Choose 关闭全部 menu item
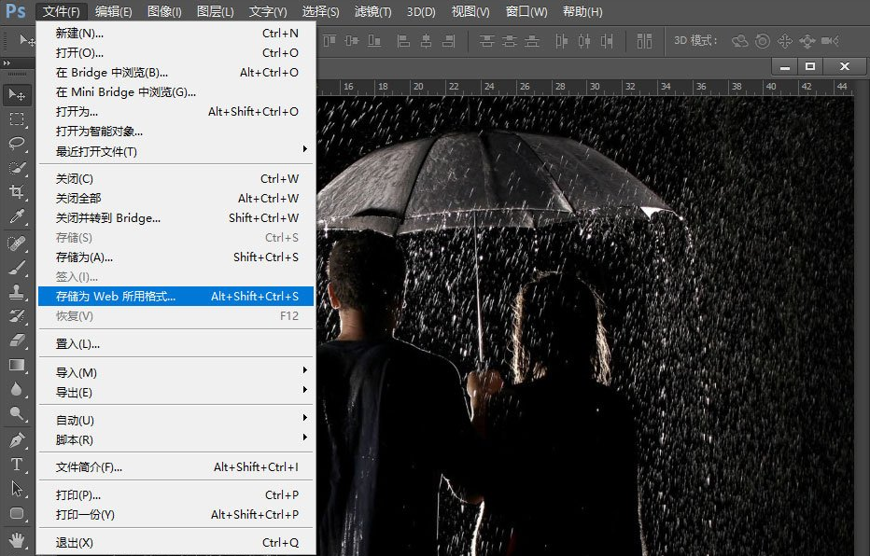 pyautogui.click(x=176, y=199)
